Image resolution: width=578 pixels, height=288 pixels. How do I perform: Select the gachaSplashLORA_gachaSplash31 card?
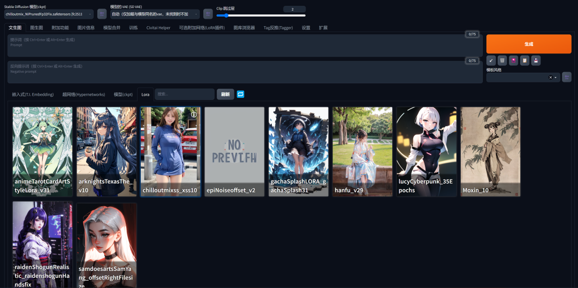coord(299,152)
